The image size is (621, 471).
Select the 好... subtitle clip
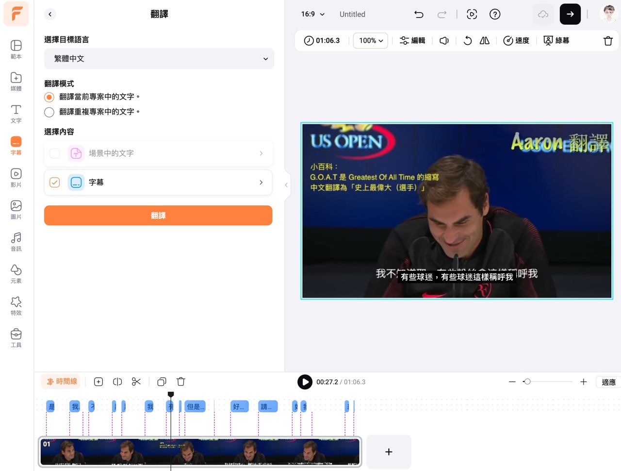pyautogui.click(x=240, y=406)
